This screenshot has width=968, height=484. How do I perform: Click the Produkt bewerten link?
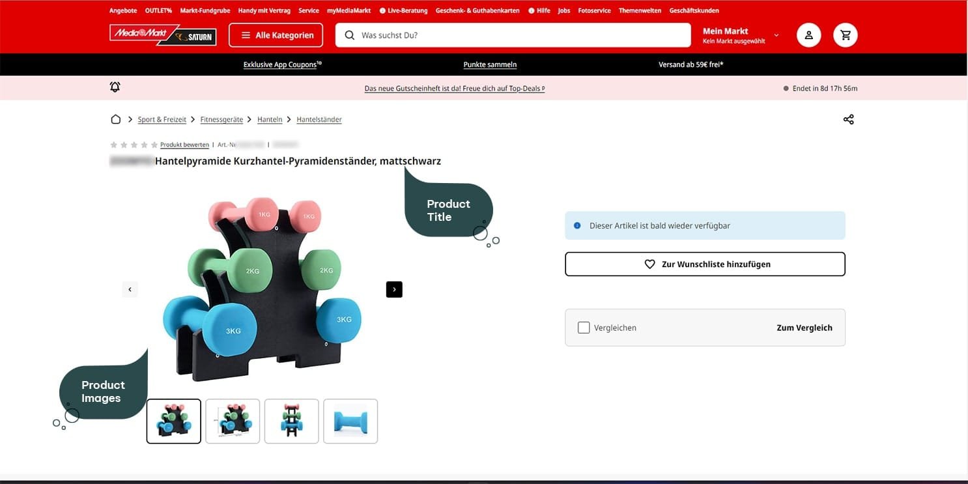click(184, 145)
